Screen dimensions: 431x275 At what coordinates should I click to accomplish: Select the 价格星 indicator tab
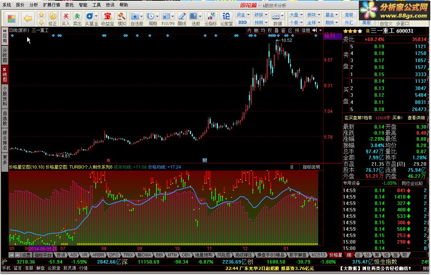336,255
